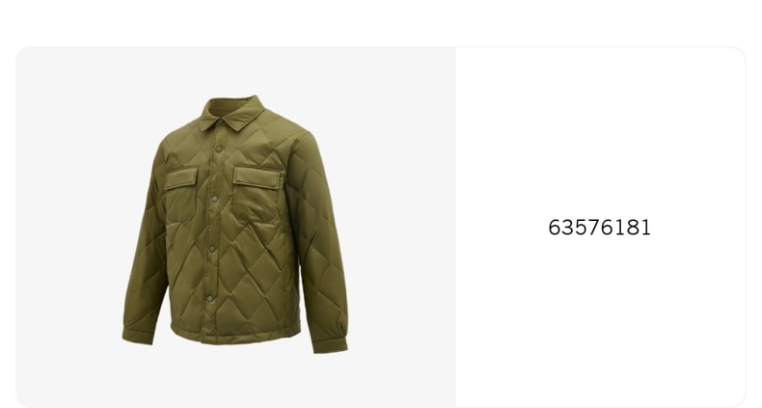This screenshot has height=408, width=762.
Task: Click the jacket's folded collar
Action: [231, 112]
